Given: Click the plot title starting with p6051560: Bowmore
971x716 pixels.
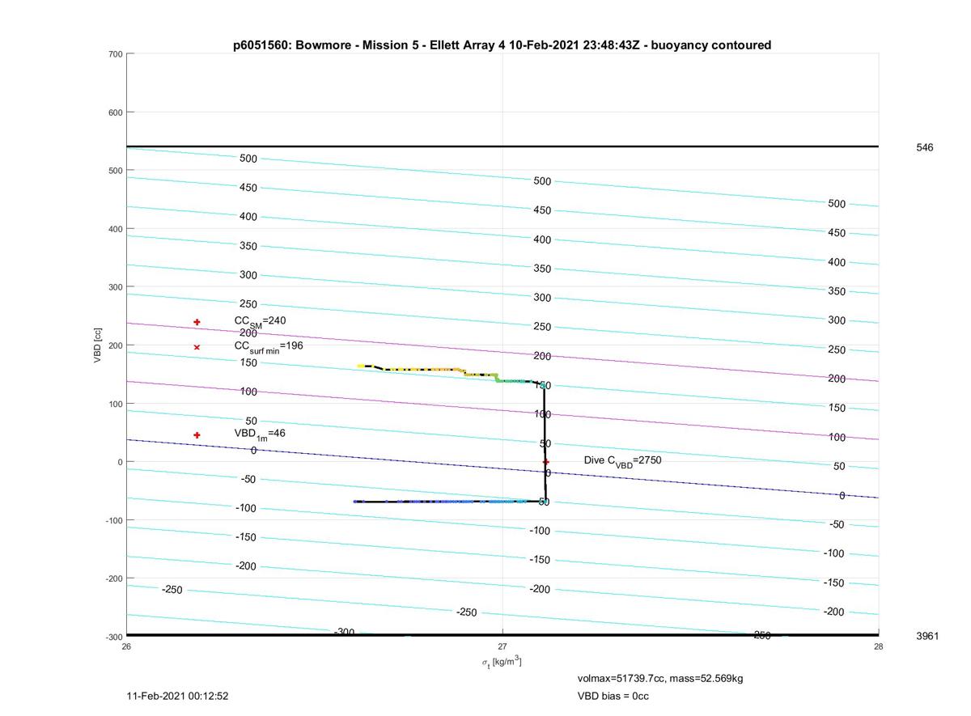Looking at the screenshot, I should (x=502, y=45).
